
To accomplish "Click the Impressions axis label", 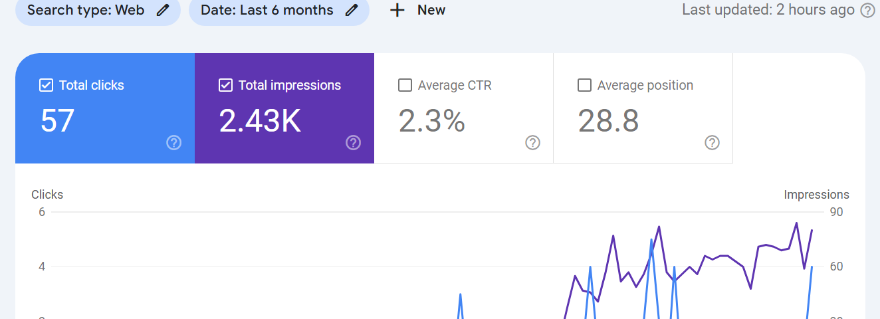I will 816,195.
